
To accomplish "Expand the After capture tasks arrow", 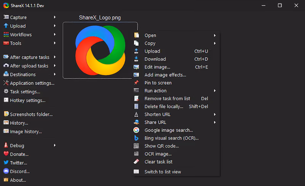I will (x=55, y=57).
